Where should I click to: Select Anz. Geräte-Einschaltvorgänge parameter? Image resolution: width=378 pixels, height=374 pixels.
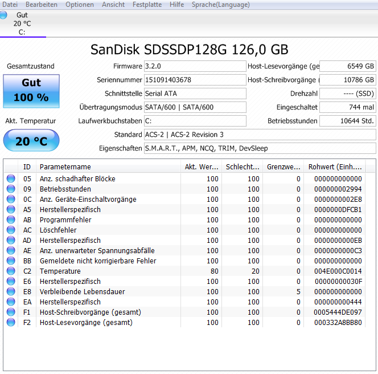88,200
